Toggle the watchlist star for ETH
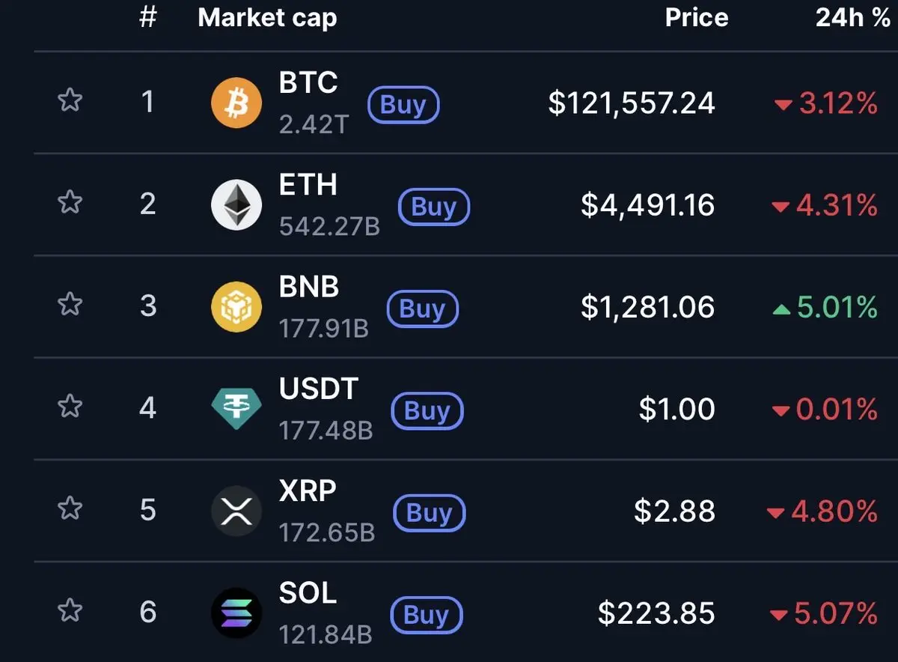The width and height of the screenshot is (898, 662). tap(70, 201)
